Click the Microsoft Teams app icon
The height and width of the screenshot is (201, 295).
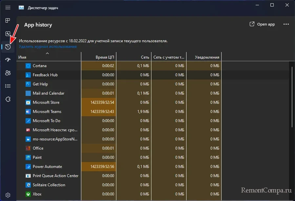tap(28, 112)
